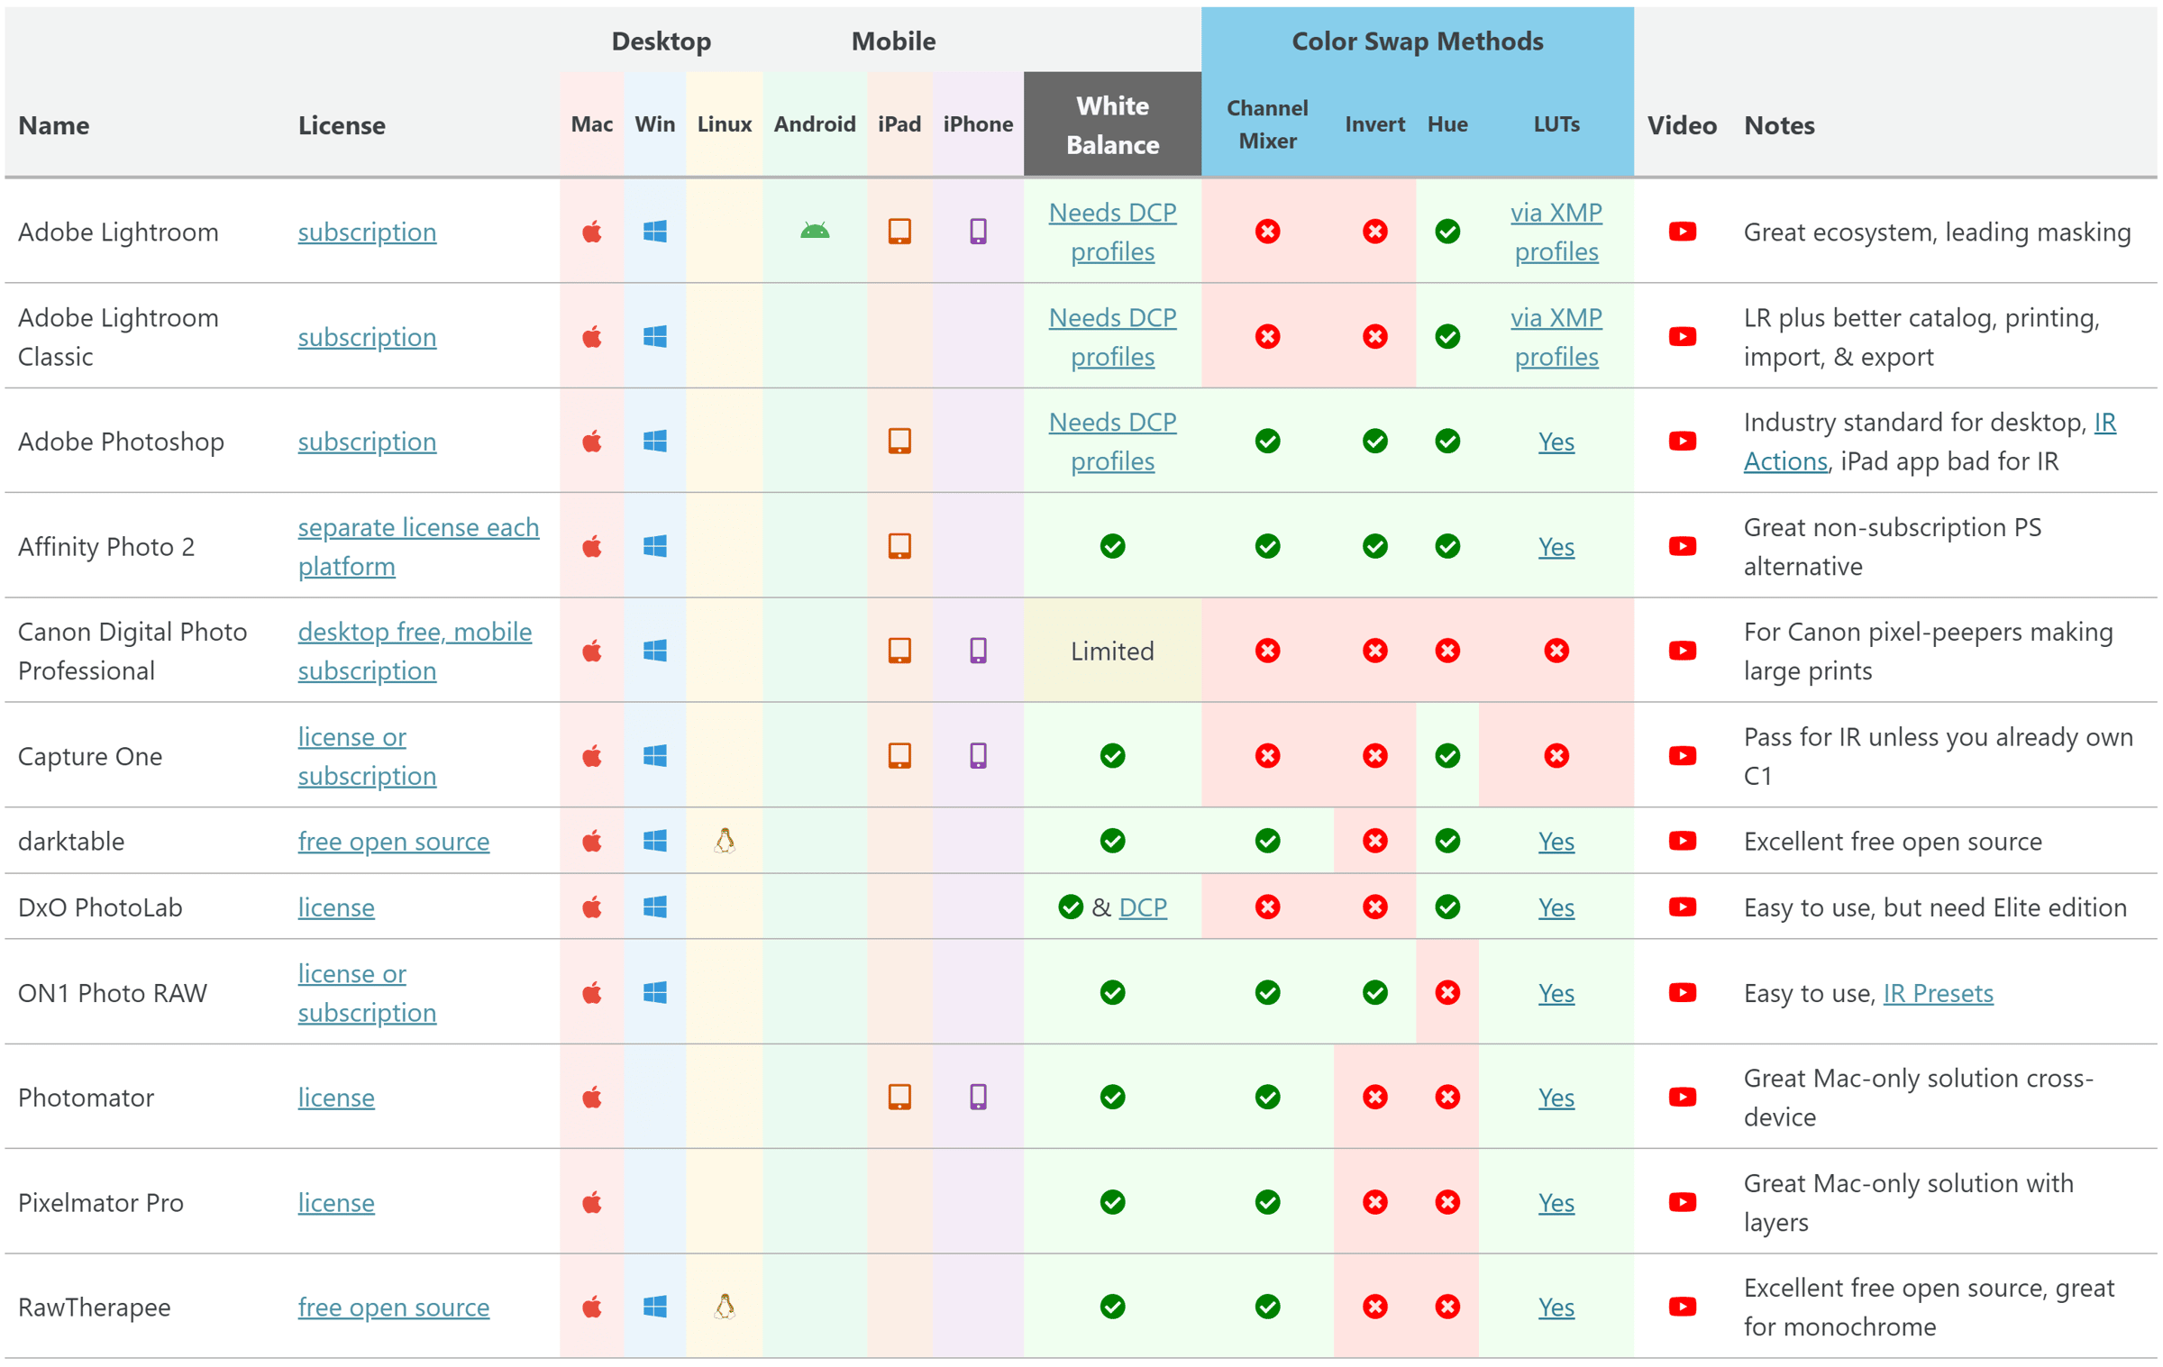Viewport: 2163px width, 1367px height.
Task: Open 'via XMP profiles' link for Lightroom Classic
Action: click(1556, 337)
